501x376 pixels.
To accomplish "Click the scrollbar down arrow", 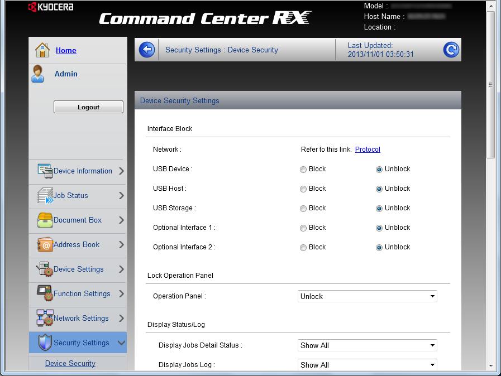I will point(490,366).
